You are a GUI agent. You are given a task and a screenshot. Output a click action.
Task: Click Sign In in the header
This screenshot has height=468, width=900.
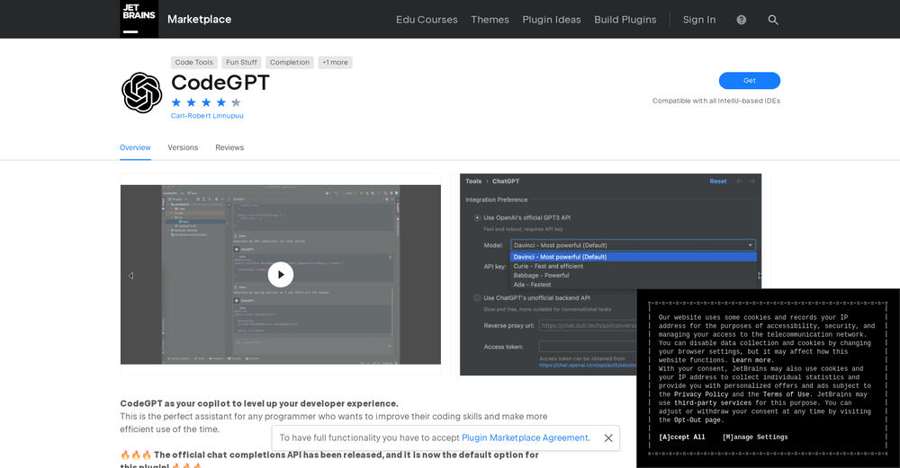pyautogui.click(x=699, y=20)
